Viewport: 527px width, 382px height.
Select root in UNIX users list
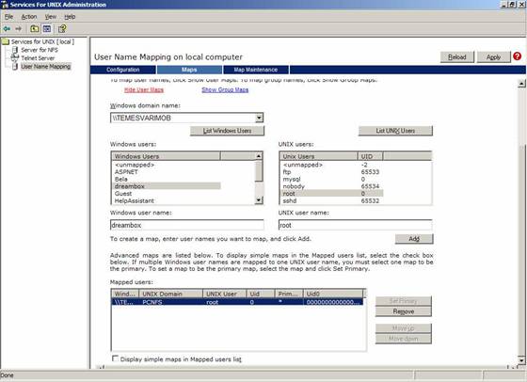click(331, 194)
